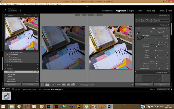
Task: Select the Spot Removal tool
Action: click(x=142, y=20)
